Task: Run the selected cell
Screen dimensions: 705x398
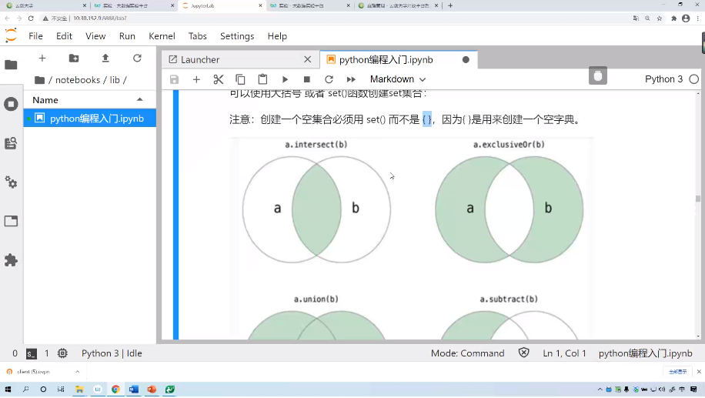Action: [285, 79]
